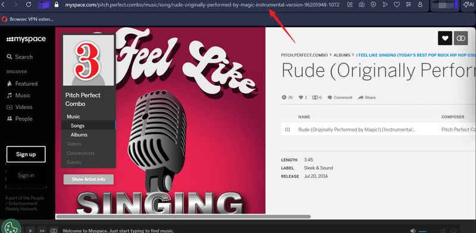Adjust the player volume slider
Viewport: 476px width, 233px height.
(427, 231)
